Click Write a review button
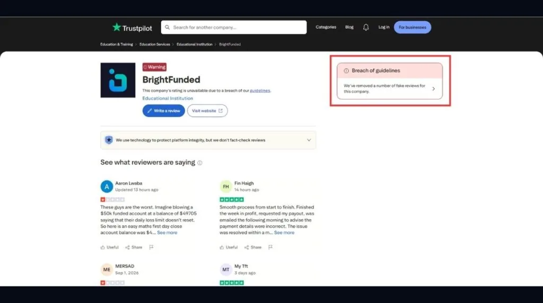The image size is (543, 303). [163, 111]
